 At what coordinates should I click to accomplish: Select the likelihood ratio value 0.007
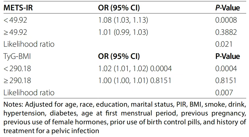tap(224, 93)
